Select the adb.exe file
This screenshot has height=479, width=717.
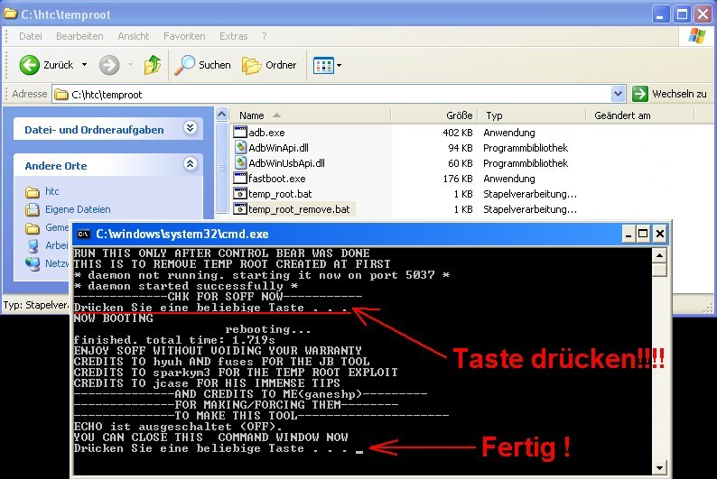pyautogui.click(x=266, y=133)
